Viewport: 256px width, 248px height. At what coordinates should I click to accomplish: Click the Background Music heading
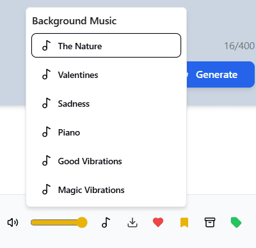coord(74,21)
